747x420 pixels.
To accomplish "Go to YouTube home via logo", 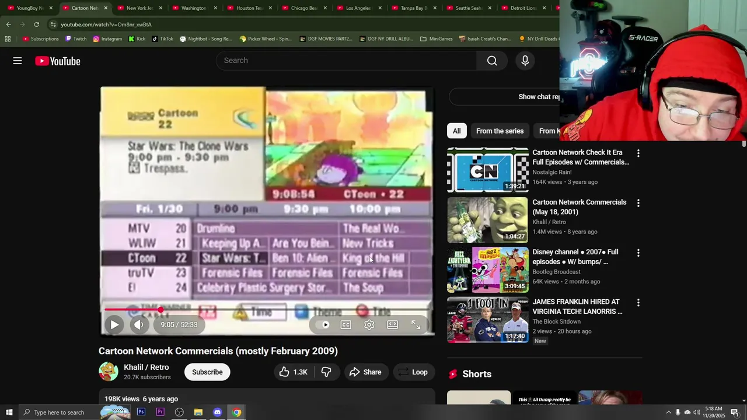I will click(x=57, y=61).
